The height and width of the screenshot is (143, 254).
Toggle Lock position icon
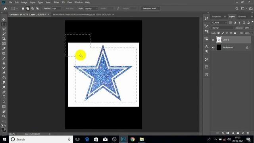point(227,33)
